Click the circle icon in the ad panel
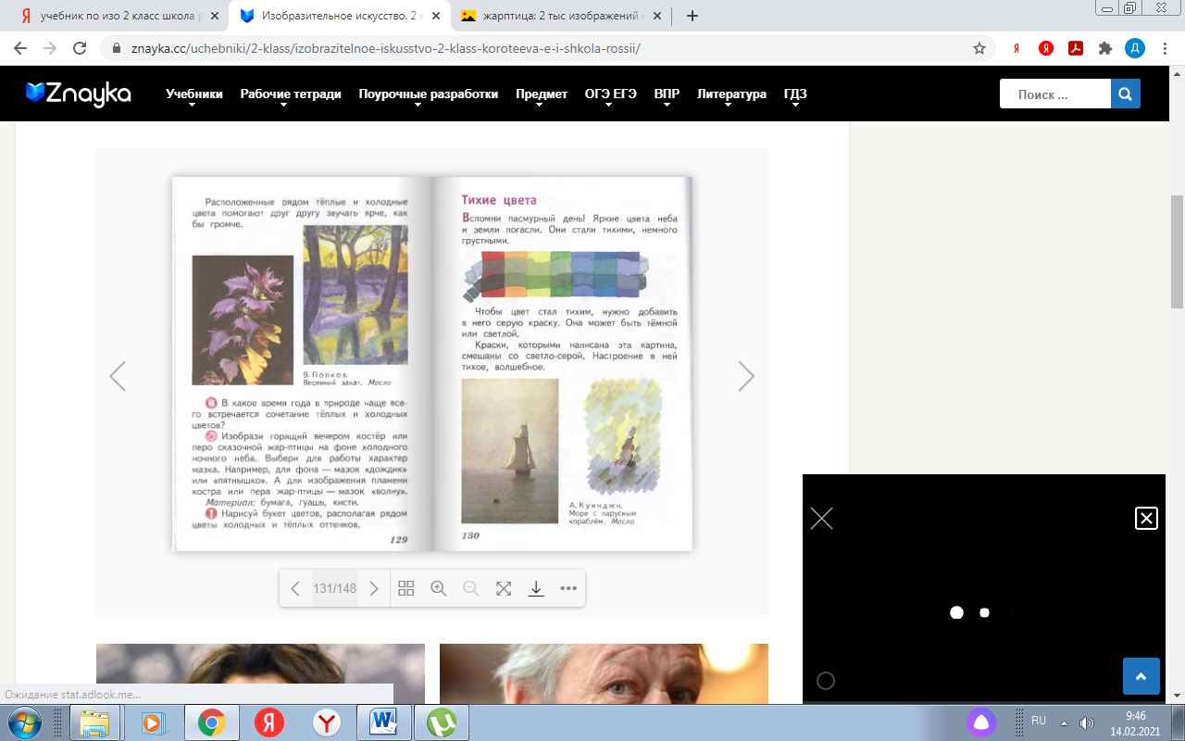The image size is (1185, 741). click(826, 681)
